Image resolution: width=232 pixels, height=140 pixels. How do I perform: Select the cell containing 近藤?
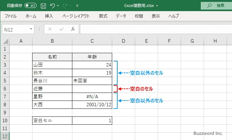52,89
